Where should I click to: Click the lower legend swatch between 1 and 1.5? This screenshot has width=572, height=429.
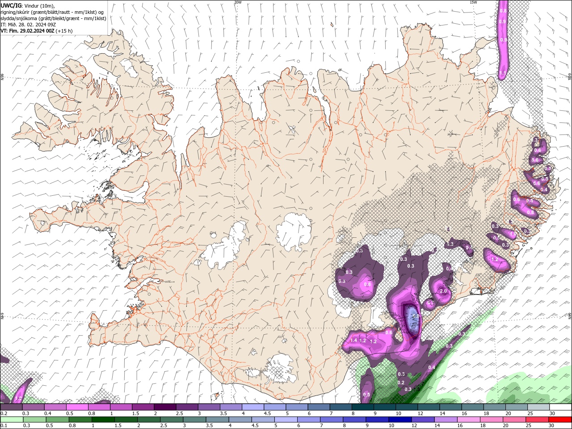point(103,420)
